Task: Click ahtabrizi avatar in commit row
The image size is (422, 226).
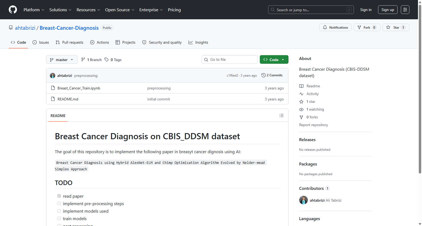Action: coord(53,76)
